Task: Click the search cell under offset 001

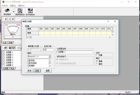Action: pos(41,33)
